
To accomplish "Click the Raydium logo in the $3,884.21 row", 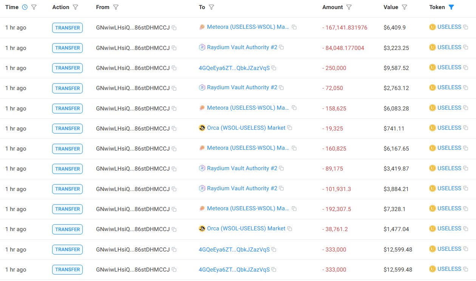I will click(202, 188).
